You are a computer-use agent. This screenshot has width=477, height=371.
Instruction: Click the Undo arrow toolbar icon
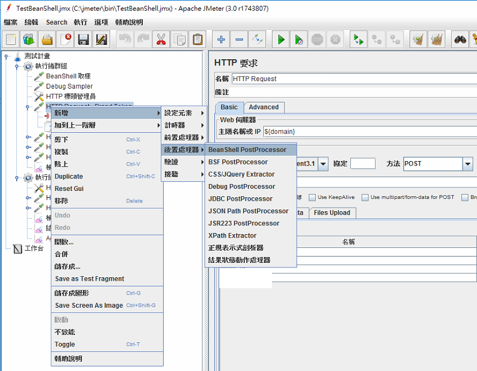point(125,40)
